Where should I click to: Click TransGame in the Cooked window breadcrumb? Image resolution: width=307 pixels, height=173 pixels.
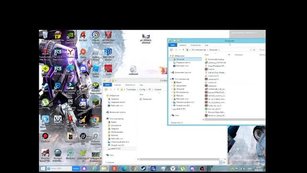(x=131, y=89)
